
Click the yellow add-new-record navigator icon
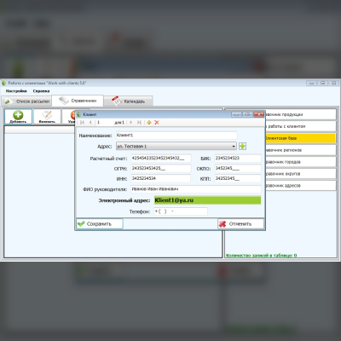click(x=149, y=123)
